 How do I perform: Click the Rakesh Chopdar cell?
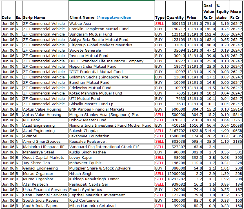coord(111,131)
